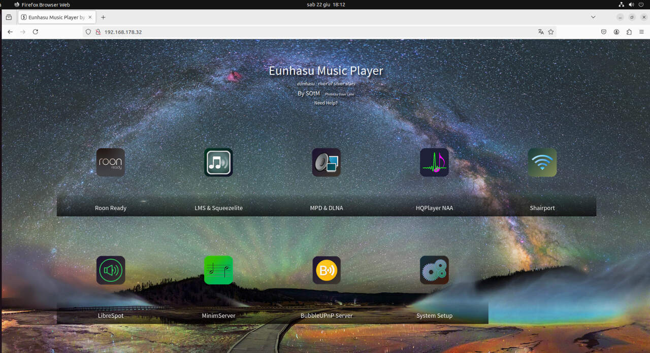Click the System Setup label
The image size is (650, 353).
coord(434,315)
